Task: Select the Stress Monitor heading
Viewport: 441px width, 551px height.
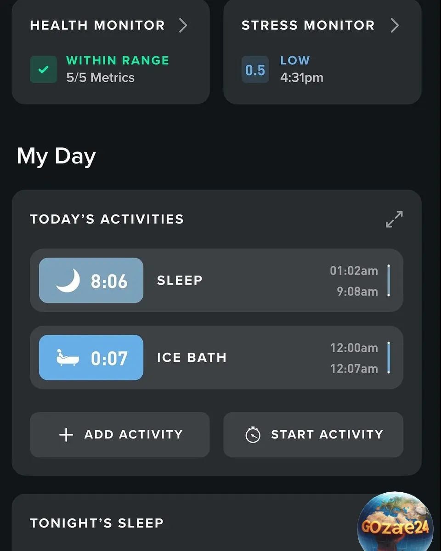Action: coord(308,25)
